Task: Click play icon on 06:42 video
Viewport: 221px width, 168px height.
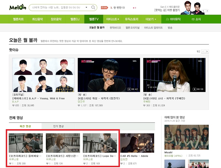Action: 129,89
